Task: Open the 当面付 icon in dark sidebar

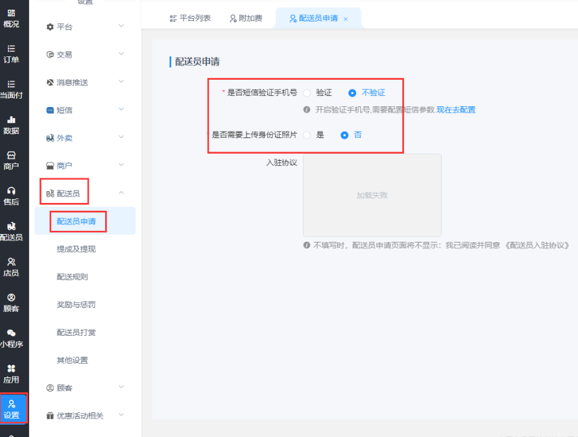Action: tap(12, 84)
